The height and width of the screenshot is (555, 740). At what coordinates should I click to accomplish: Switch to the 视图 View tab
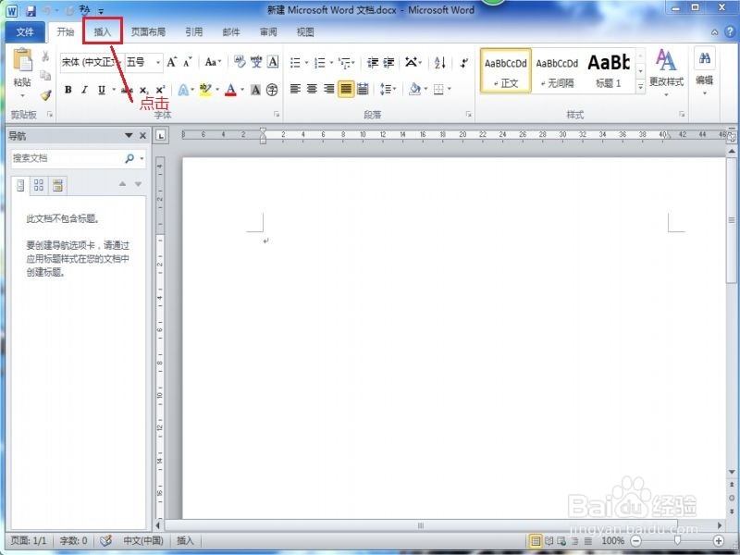click(x=305, y=32)
